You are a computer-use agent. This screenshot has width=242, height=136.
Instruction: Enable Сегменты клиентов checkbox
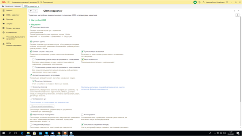coord(31,87)
